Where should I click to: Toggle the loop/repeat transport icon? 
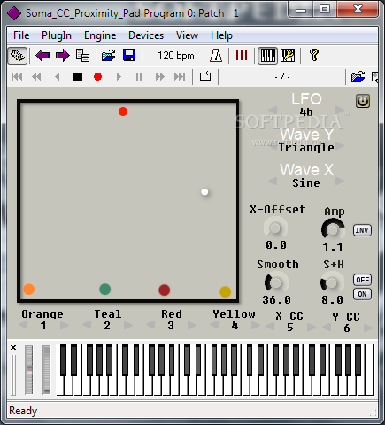click(205, 76)
